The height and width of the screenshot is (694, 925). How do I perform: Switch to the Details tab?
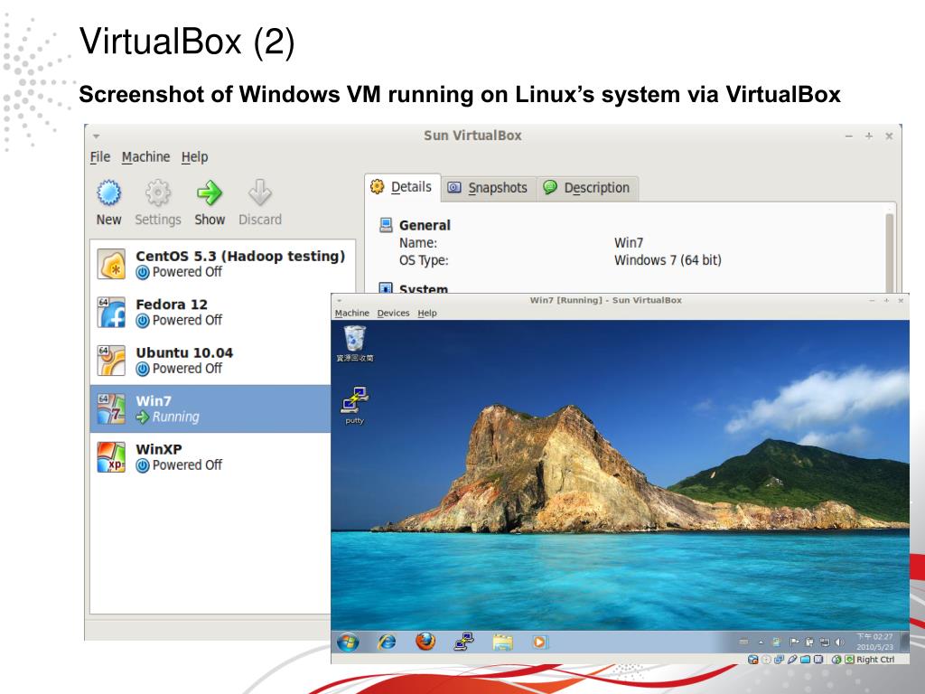pyautogui.click(x=402, y=187)
